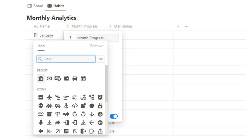Remove the current property icon
This screenshot has width=246, height=138.
point(97,46)
